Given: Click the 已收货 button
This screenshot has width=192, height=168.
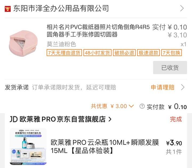Looking at the screenshot, I should pos(170,68).
